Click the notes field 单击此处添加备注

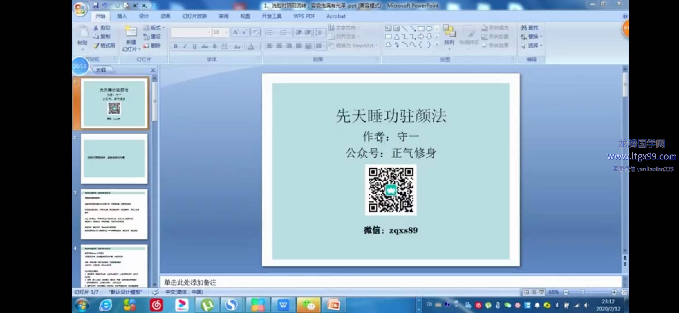[x=391, y=282]
